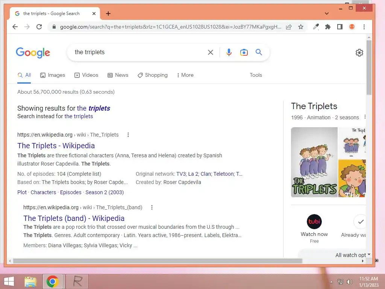Follow the La 2 network link
385x289 pixels.
[x=193, y=174]
